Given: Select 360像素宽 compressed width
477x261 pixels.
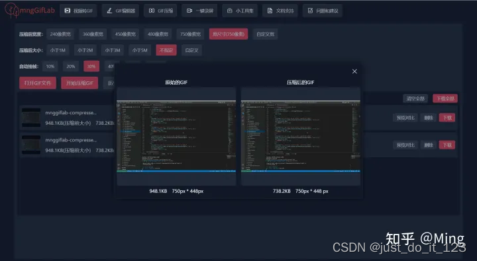Looking at the screenshot, I should point(93,34).
